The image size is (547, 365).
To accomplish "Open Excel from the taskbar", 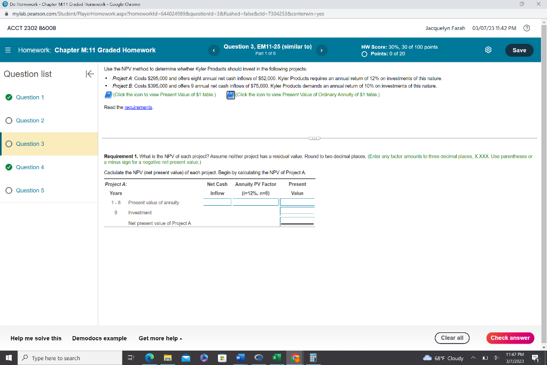I will click(277, 358).
